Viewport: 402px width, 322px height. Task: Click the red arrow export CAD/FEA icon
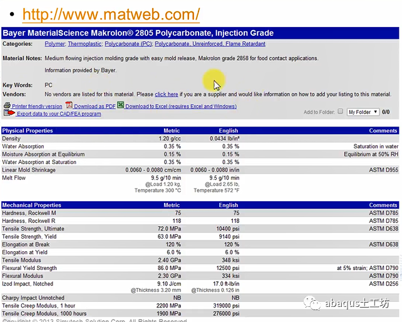click(9, 113)
